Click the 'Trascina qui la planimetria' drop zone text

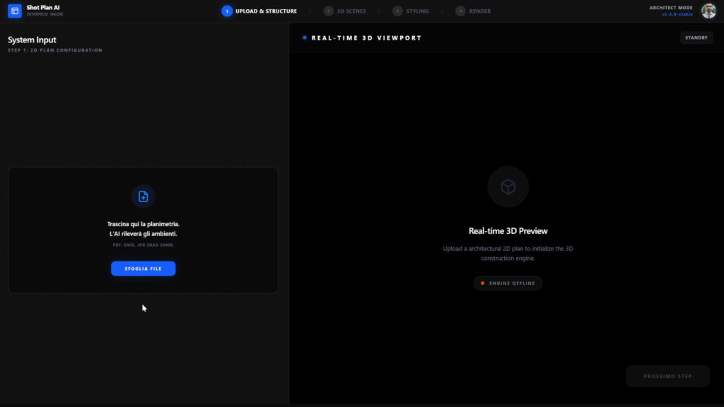(x=143, y=224)
